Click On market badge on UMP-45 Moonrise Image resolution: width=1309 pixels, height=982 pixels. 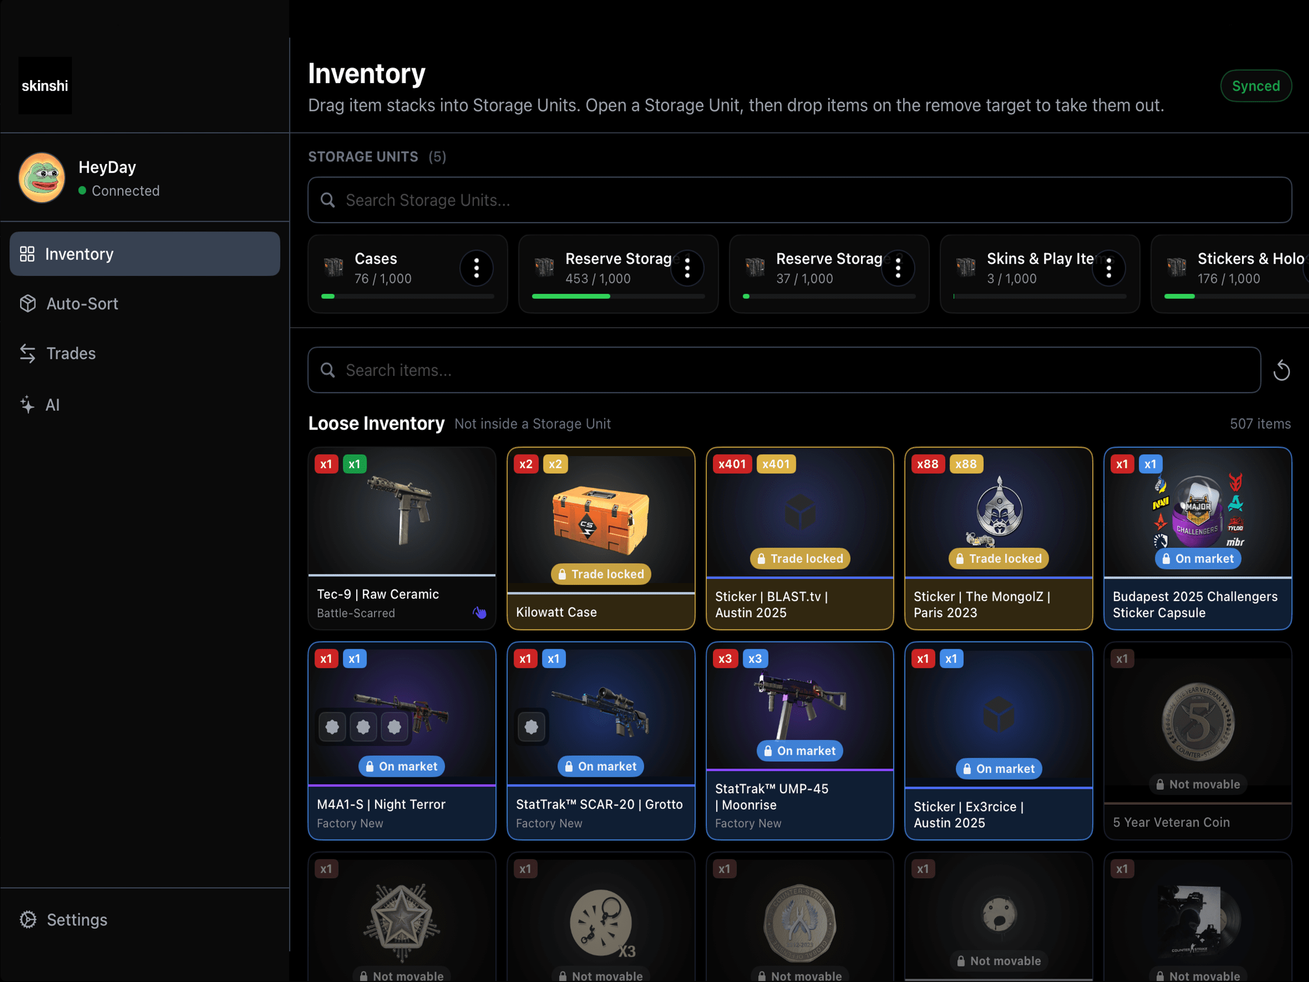(x=800, y=751)
